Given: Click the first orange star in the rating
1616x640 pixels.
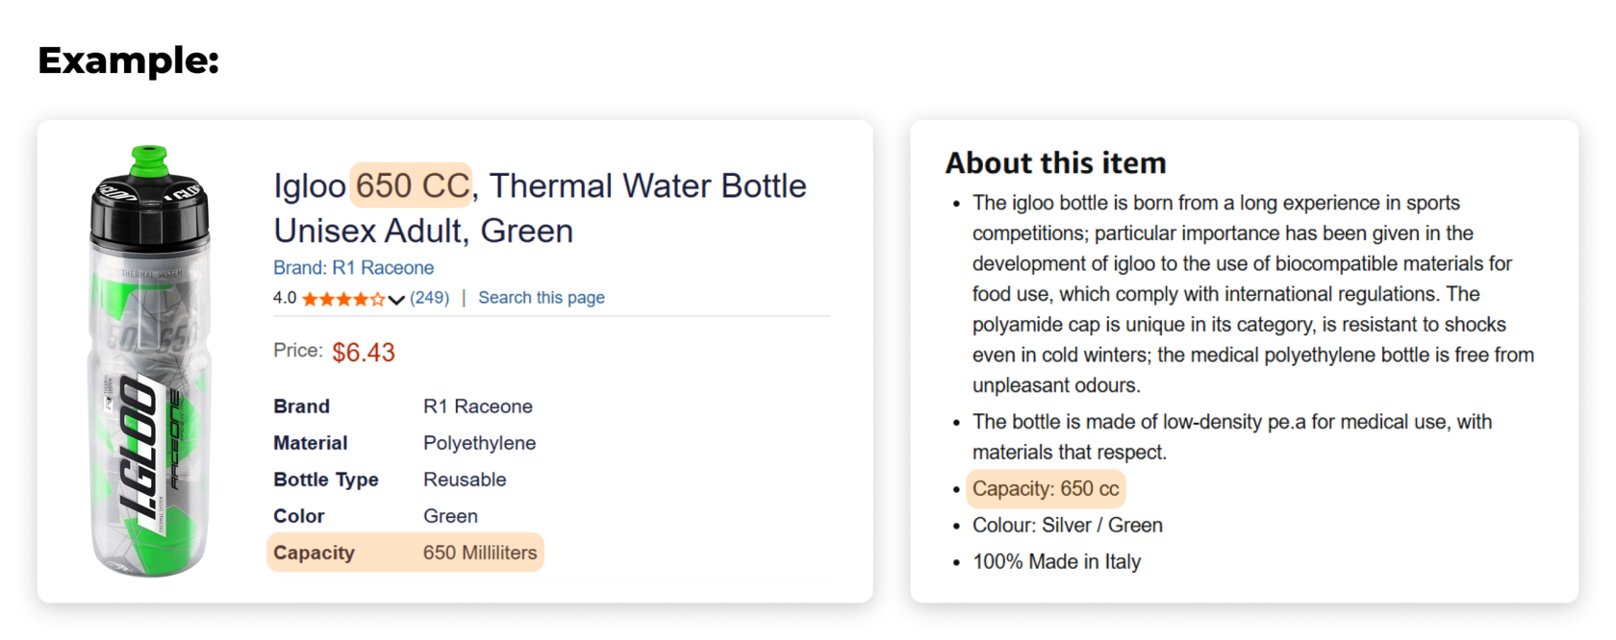Looking at the screenshot, I should pos(311,299).
